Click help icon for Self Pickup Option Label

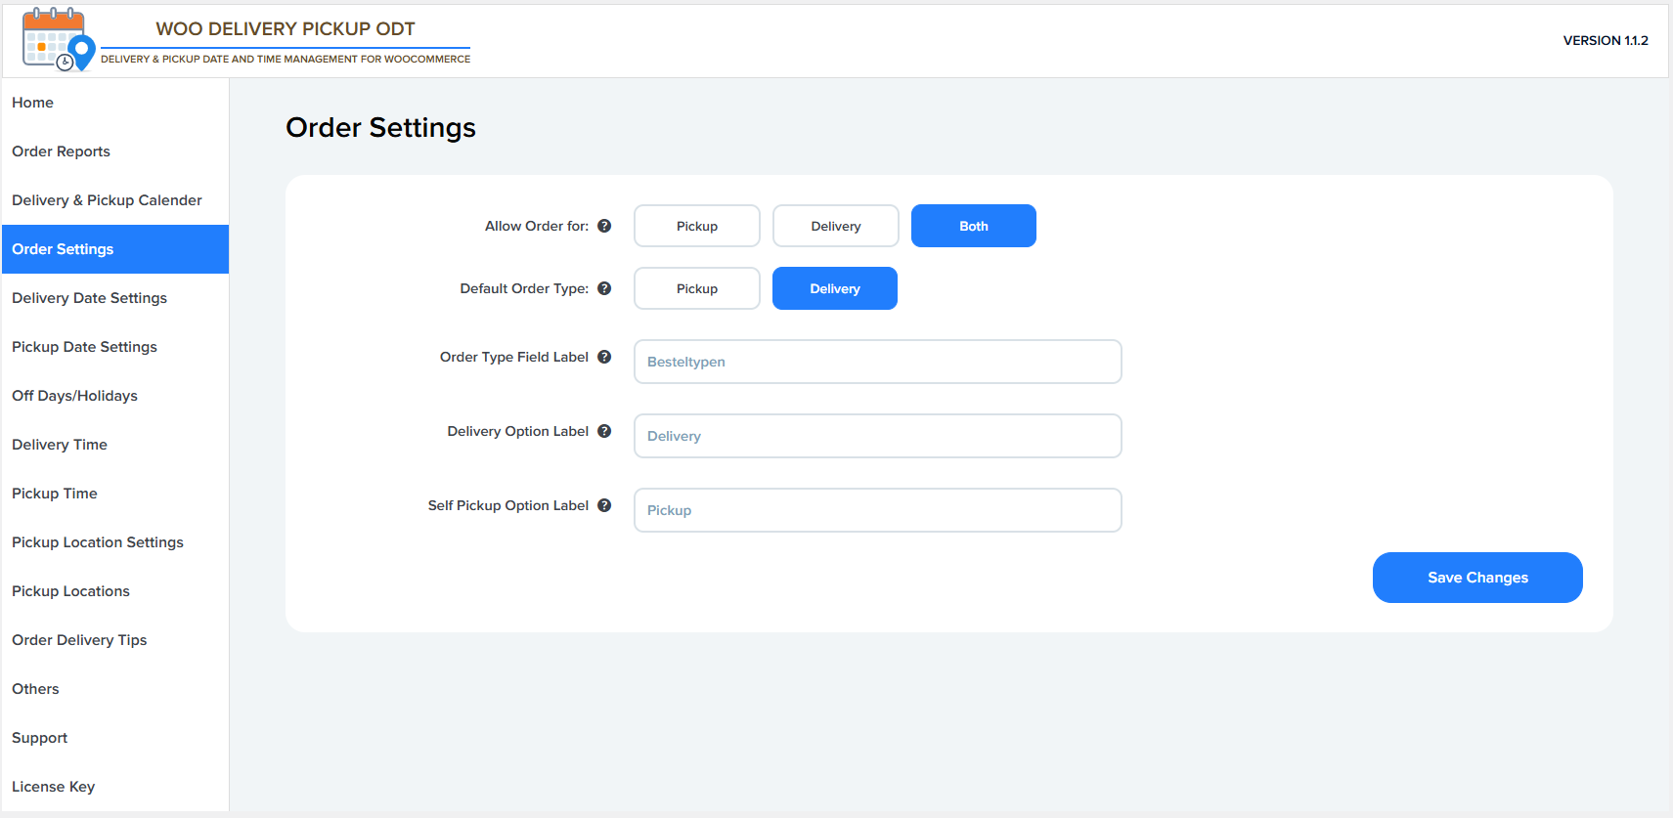pyautogui.click(x=604, y=505)
